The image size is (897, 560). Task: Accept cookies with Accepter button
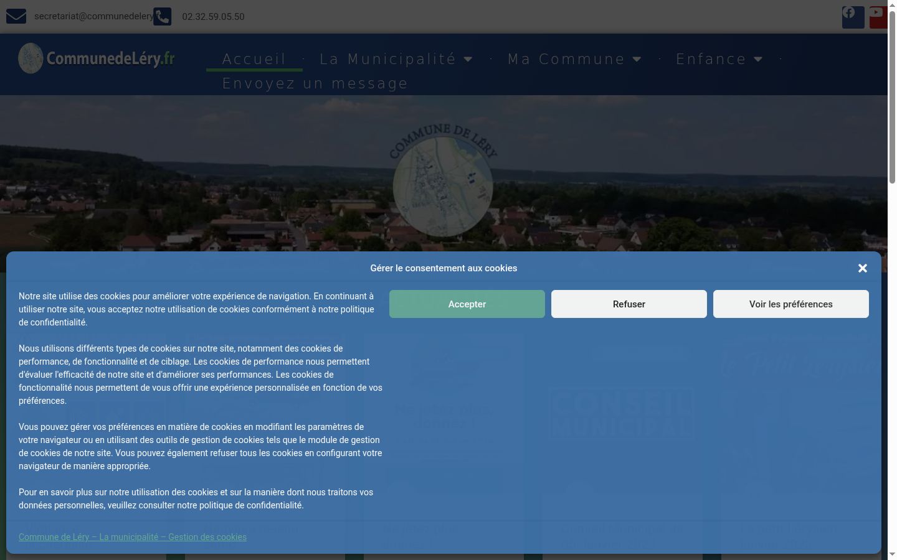click(x=467, y=304)
